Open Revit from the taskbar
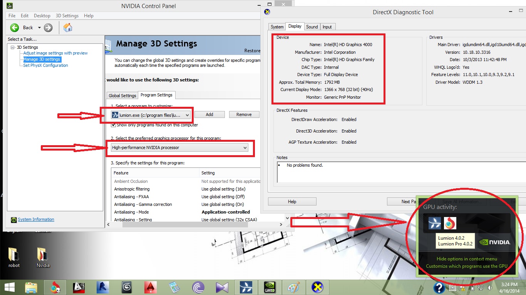 102,287
